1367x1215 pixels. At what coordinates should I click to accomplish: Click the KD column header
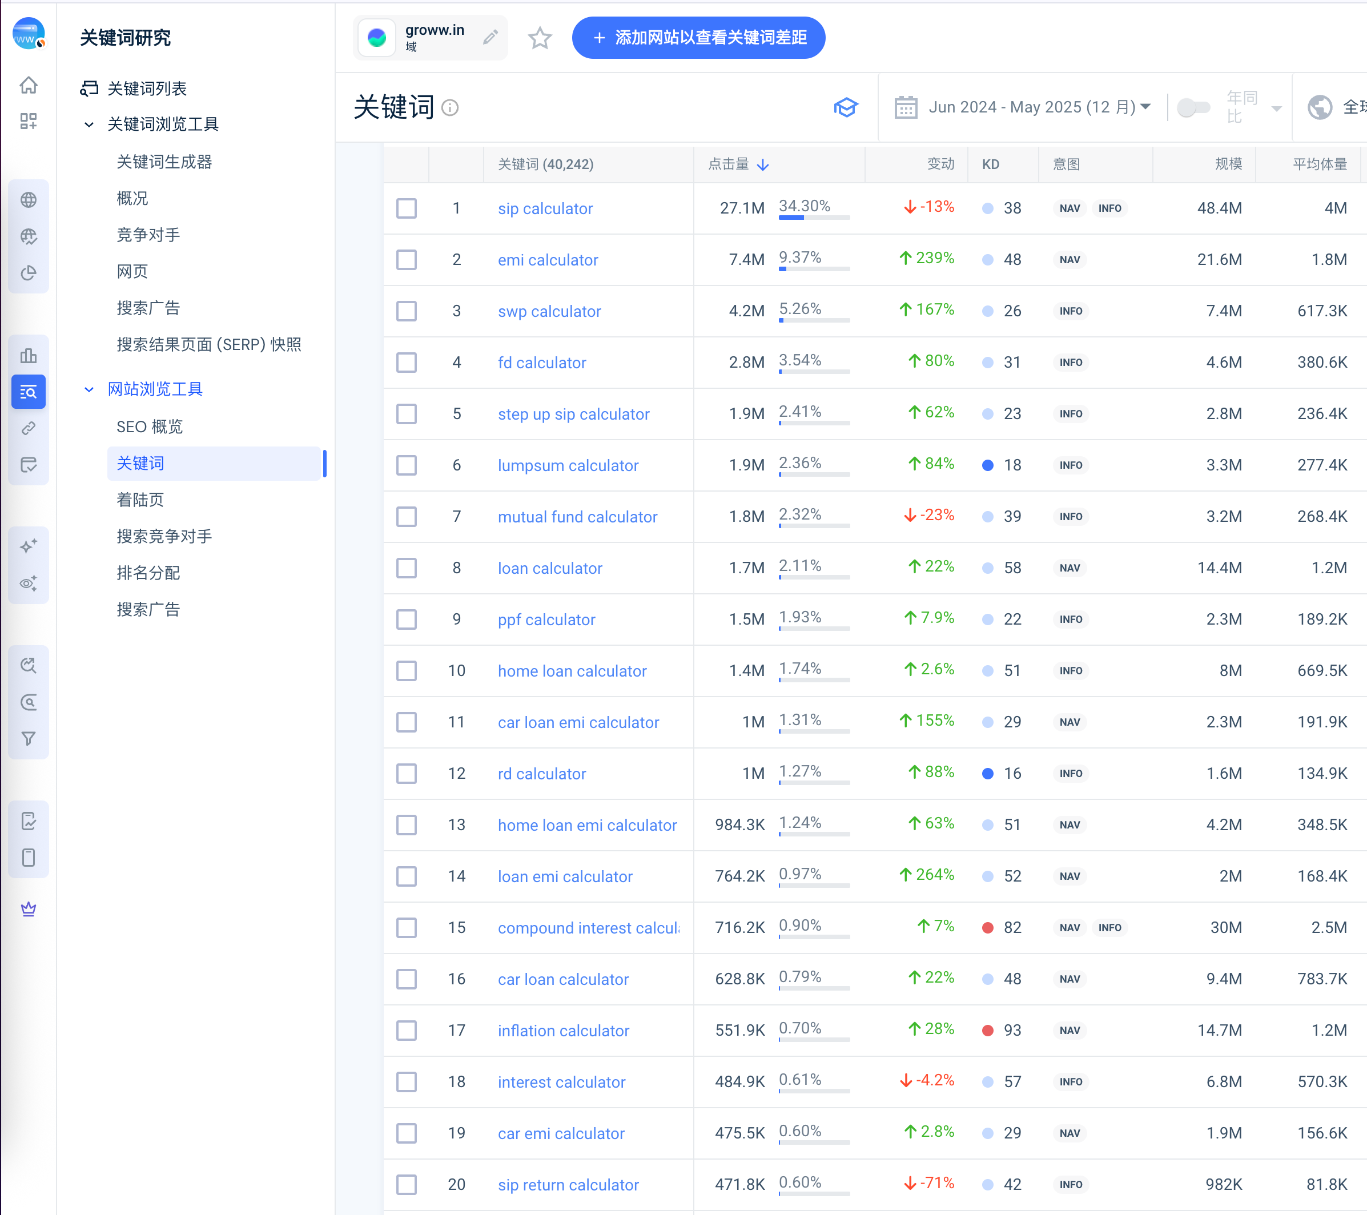coord(990,164)
